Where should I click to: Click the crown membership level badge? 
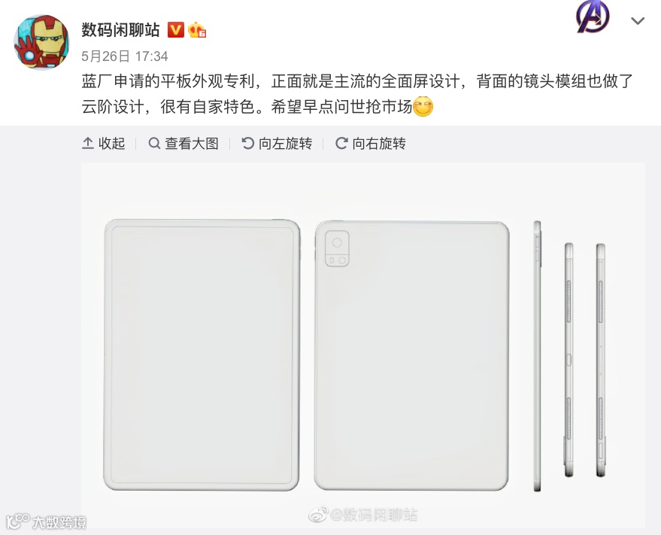[197, 30]
